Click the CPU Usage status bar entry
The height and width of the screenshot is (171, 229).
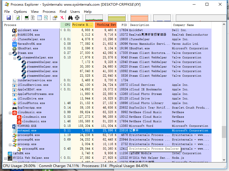[19, 166]
